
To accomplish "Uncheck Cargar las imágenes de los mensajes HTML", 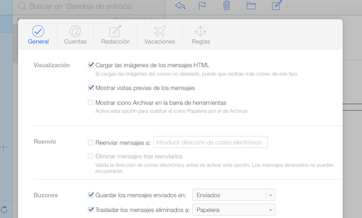I will [91, 65].
